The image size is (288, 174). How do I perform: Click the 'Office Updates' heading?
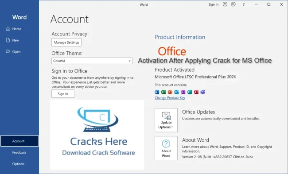[198, 112]
